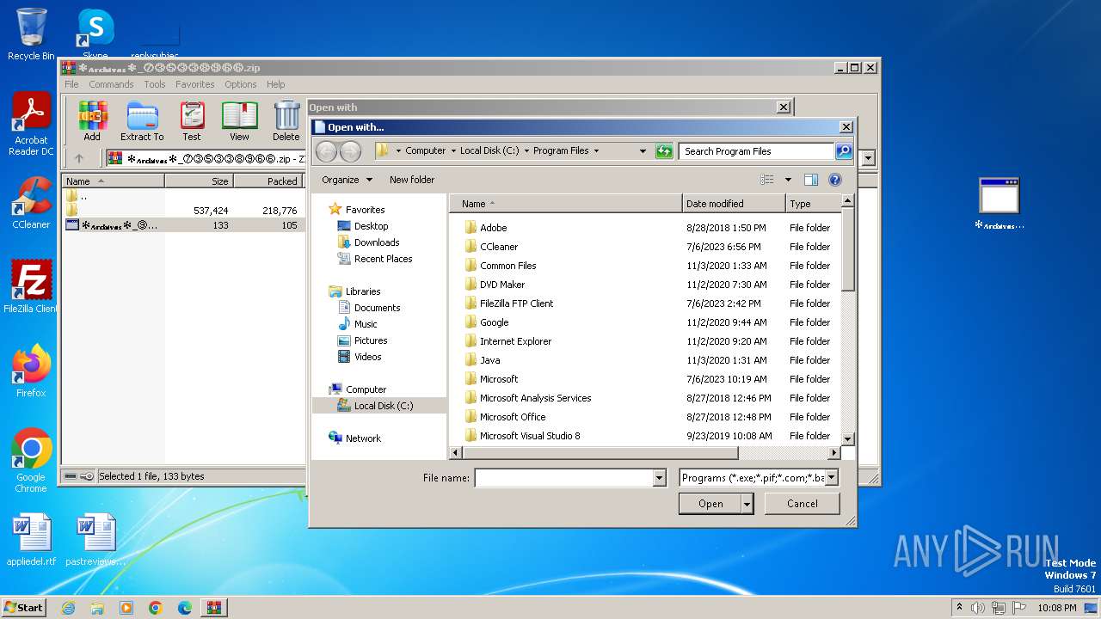This screenshot has width=1101, height=619.
Task: Open the Commands menu in WinRAR
Action: point(111,84)
